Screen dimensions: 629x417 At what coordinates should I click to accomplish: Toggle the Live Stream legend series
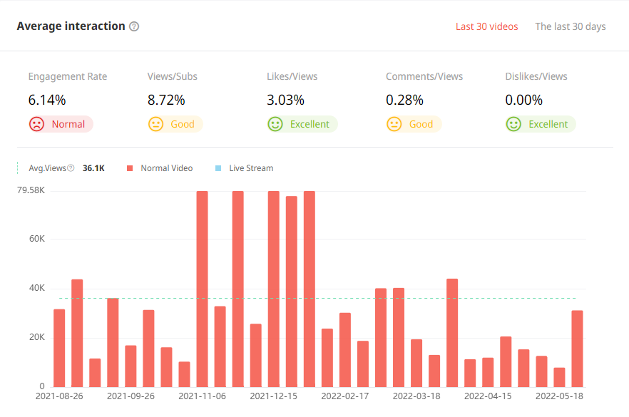(x=250, y=168)
